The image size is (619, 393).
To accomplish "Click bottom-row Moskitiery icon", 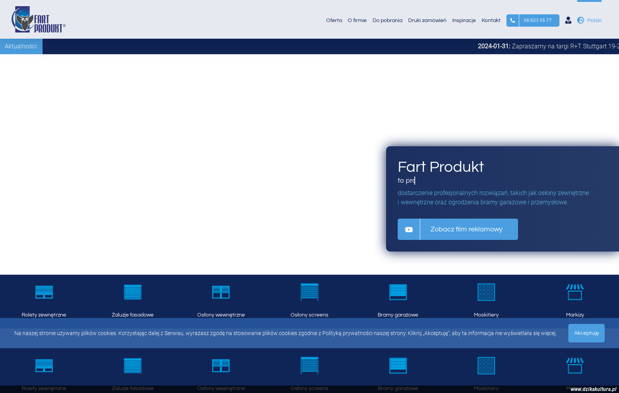I will pos(486,366).
